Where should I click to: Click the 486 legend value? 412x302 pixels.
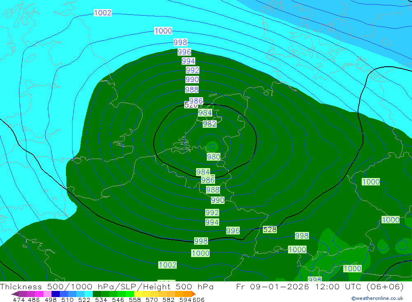[x=34, y=300]
